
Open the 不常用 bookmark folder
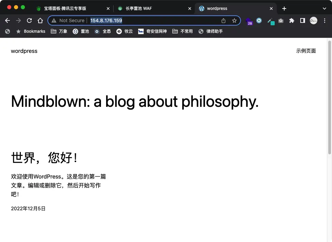click(183, 31)
